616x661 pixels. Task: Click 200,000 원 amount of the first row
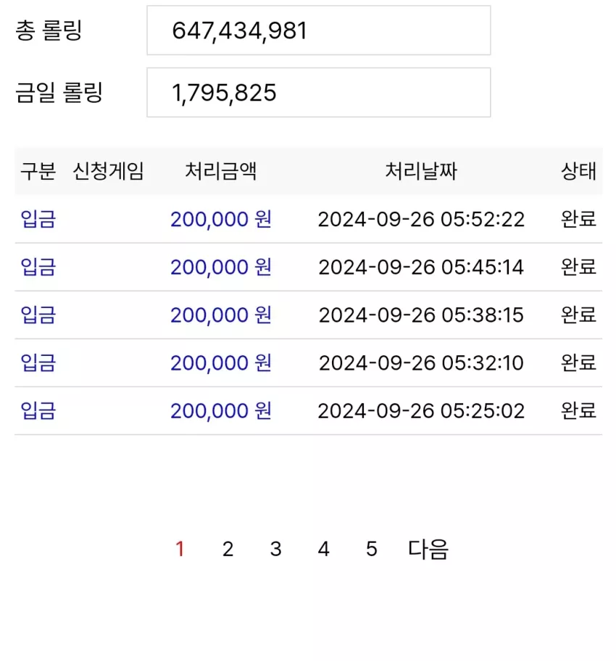coord(221,219)
